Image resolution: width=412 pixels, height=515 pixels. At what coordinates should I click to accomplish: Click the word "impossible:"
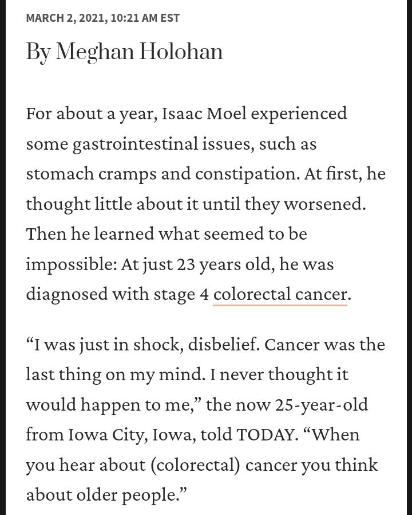point(72,264)
